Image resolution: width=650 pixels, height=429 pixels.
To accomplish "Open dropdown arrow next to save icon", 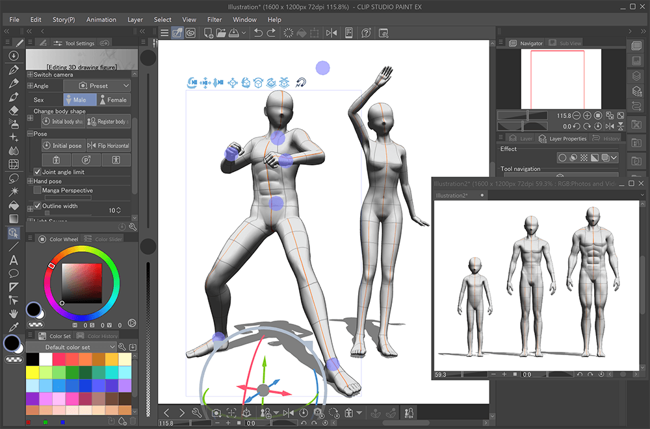I will click(x=244, y=32).
